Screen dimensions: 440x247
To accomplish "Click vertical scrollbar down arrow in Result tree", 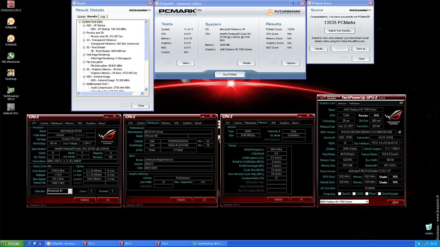I will tap(146, 89).
